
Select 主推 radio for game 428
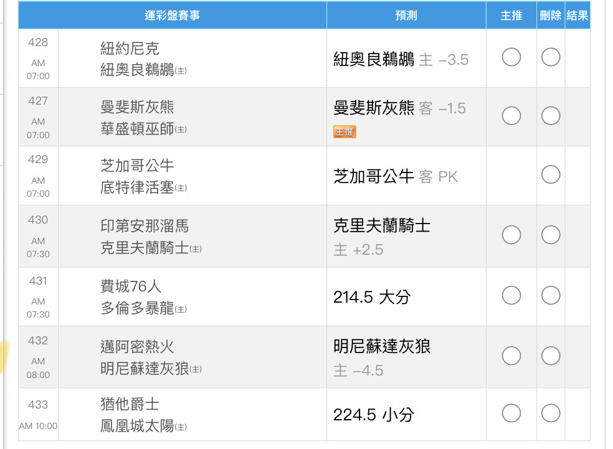pyautogui.click(x=511, y=57)
